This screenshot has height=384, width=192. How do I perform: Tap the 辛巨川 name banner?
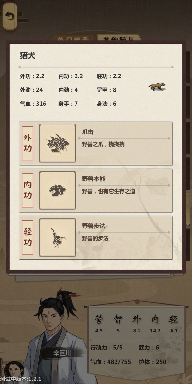(x=62, y=353)
